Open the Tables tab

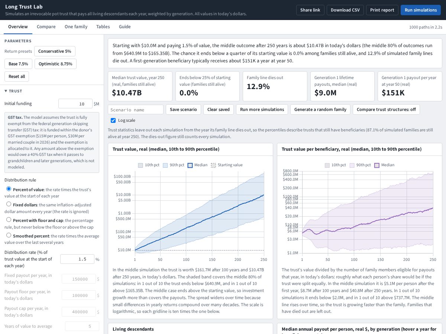103,27
